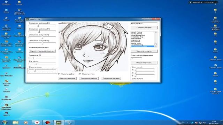Viewport: 223px width, 125px height.
Task: Click the RU language indicator
Action: pos(183,122)
